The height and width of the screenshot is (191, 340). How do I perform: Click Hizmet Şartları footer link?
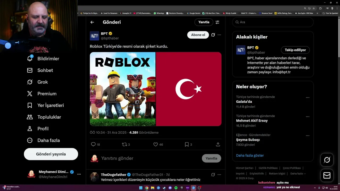245,168
